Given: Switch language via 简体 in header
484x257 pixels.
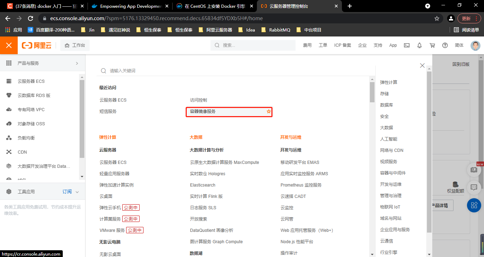Looking at the screenshot, I should 459,45.
